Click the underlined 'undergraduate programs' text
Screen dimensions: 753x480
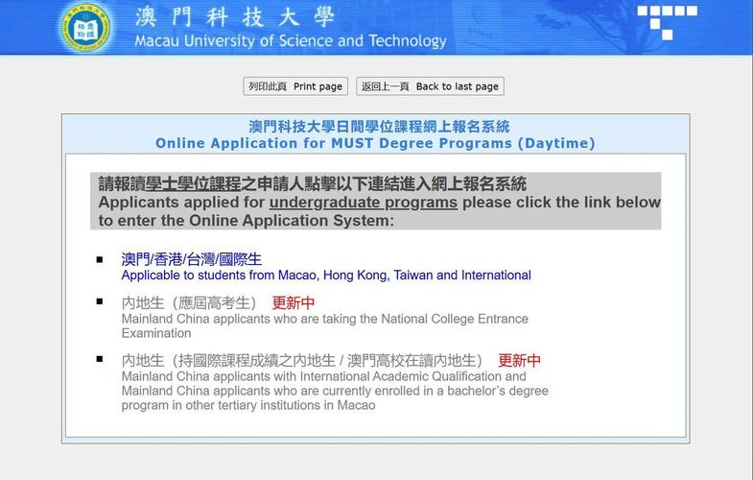(x=363, y=203)
